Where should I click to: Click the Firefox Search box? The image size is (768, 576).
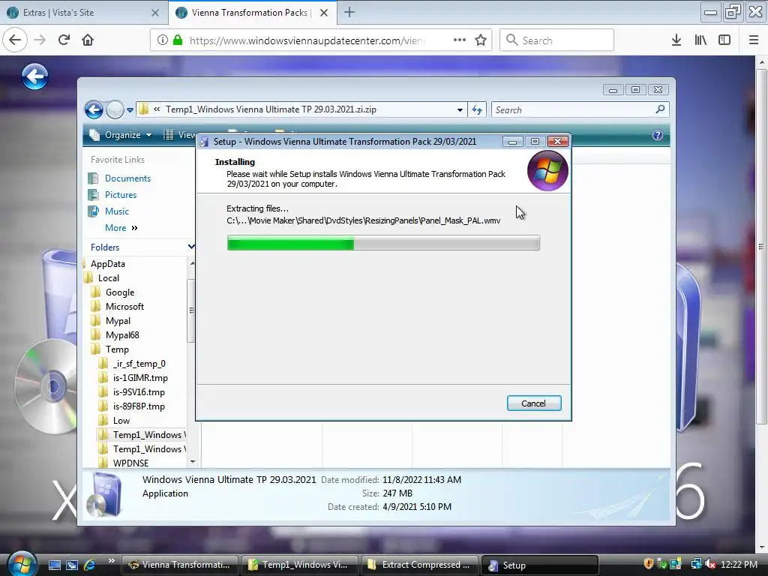(557, 40)
